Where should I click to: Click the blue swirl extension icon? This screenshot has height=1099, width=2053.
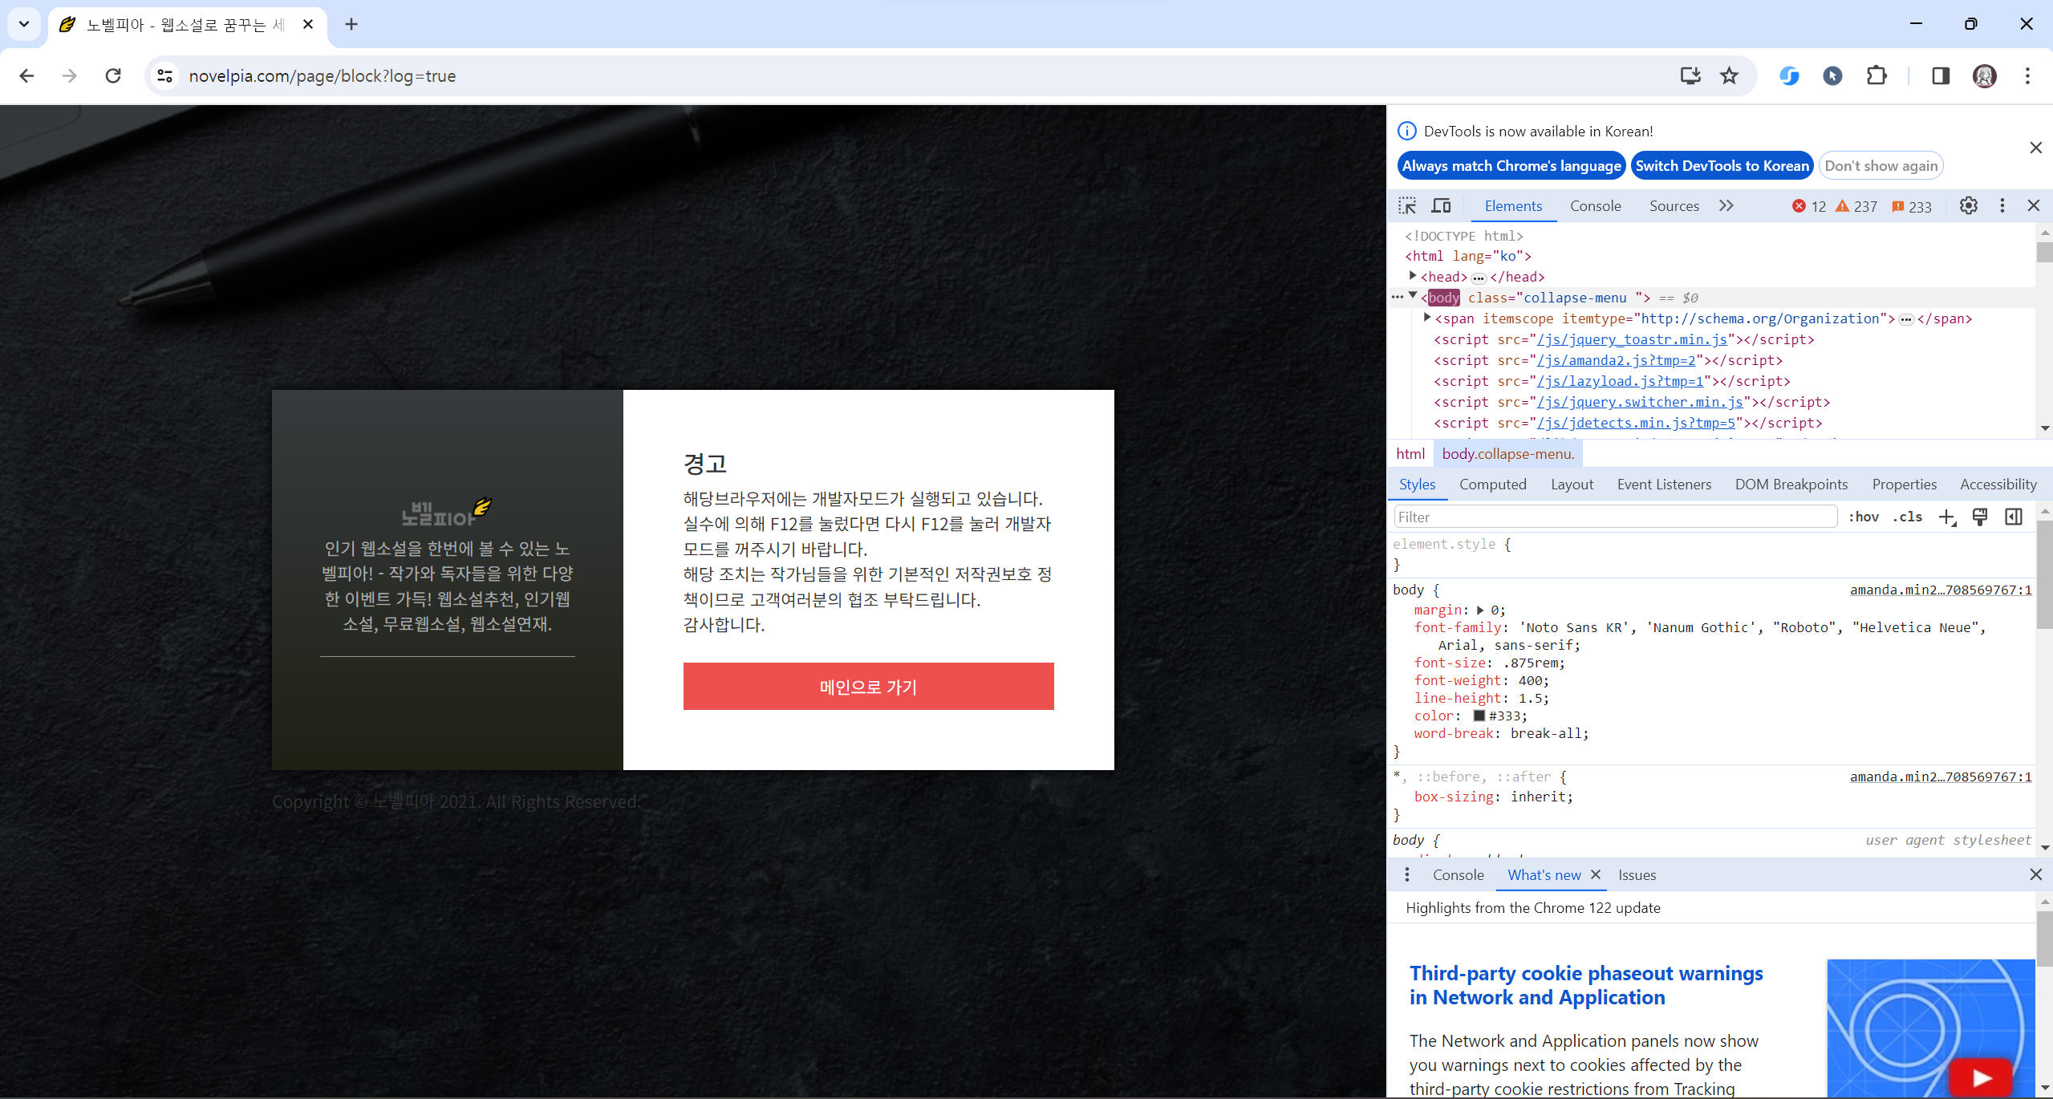(1789, 76)
